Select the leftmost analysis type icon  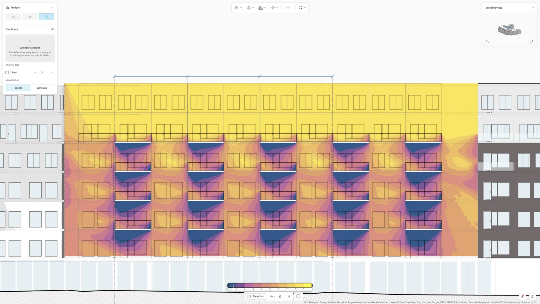[13, 17]
